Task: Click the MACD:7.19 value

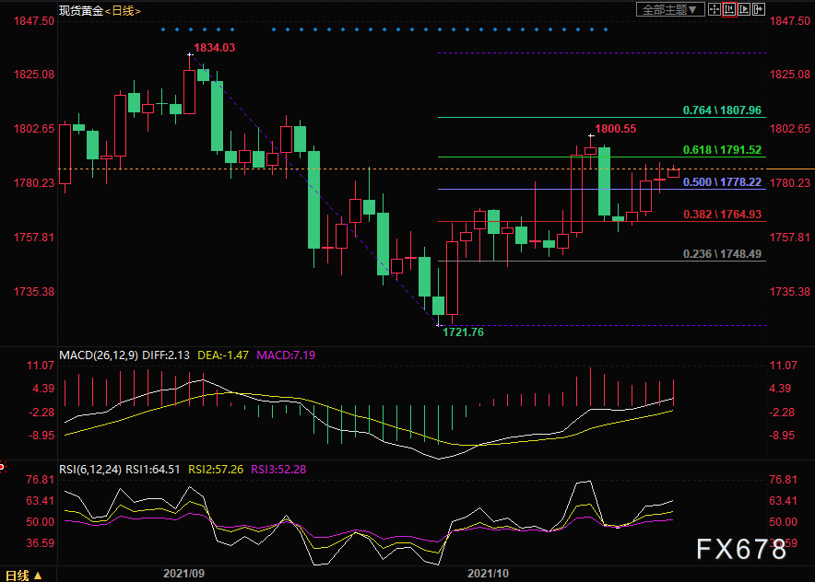Action: tap(286, 355)
